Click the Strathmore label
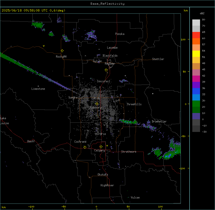 pos(129,152)
